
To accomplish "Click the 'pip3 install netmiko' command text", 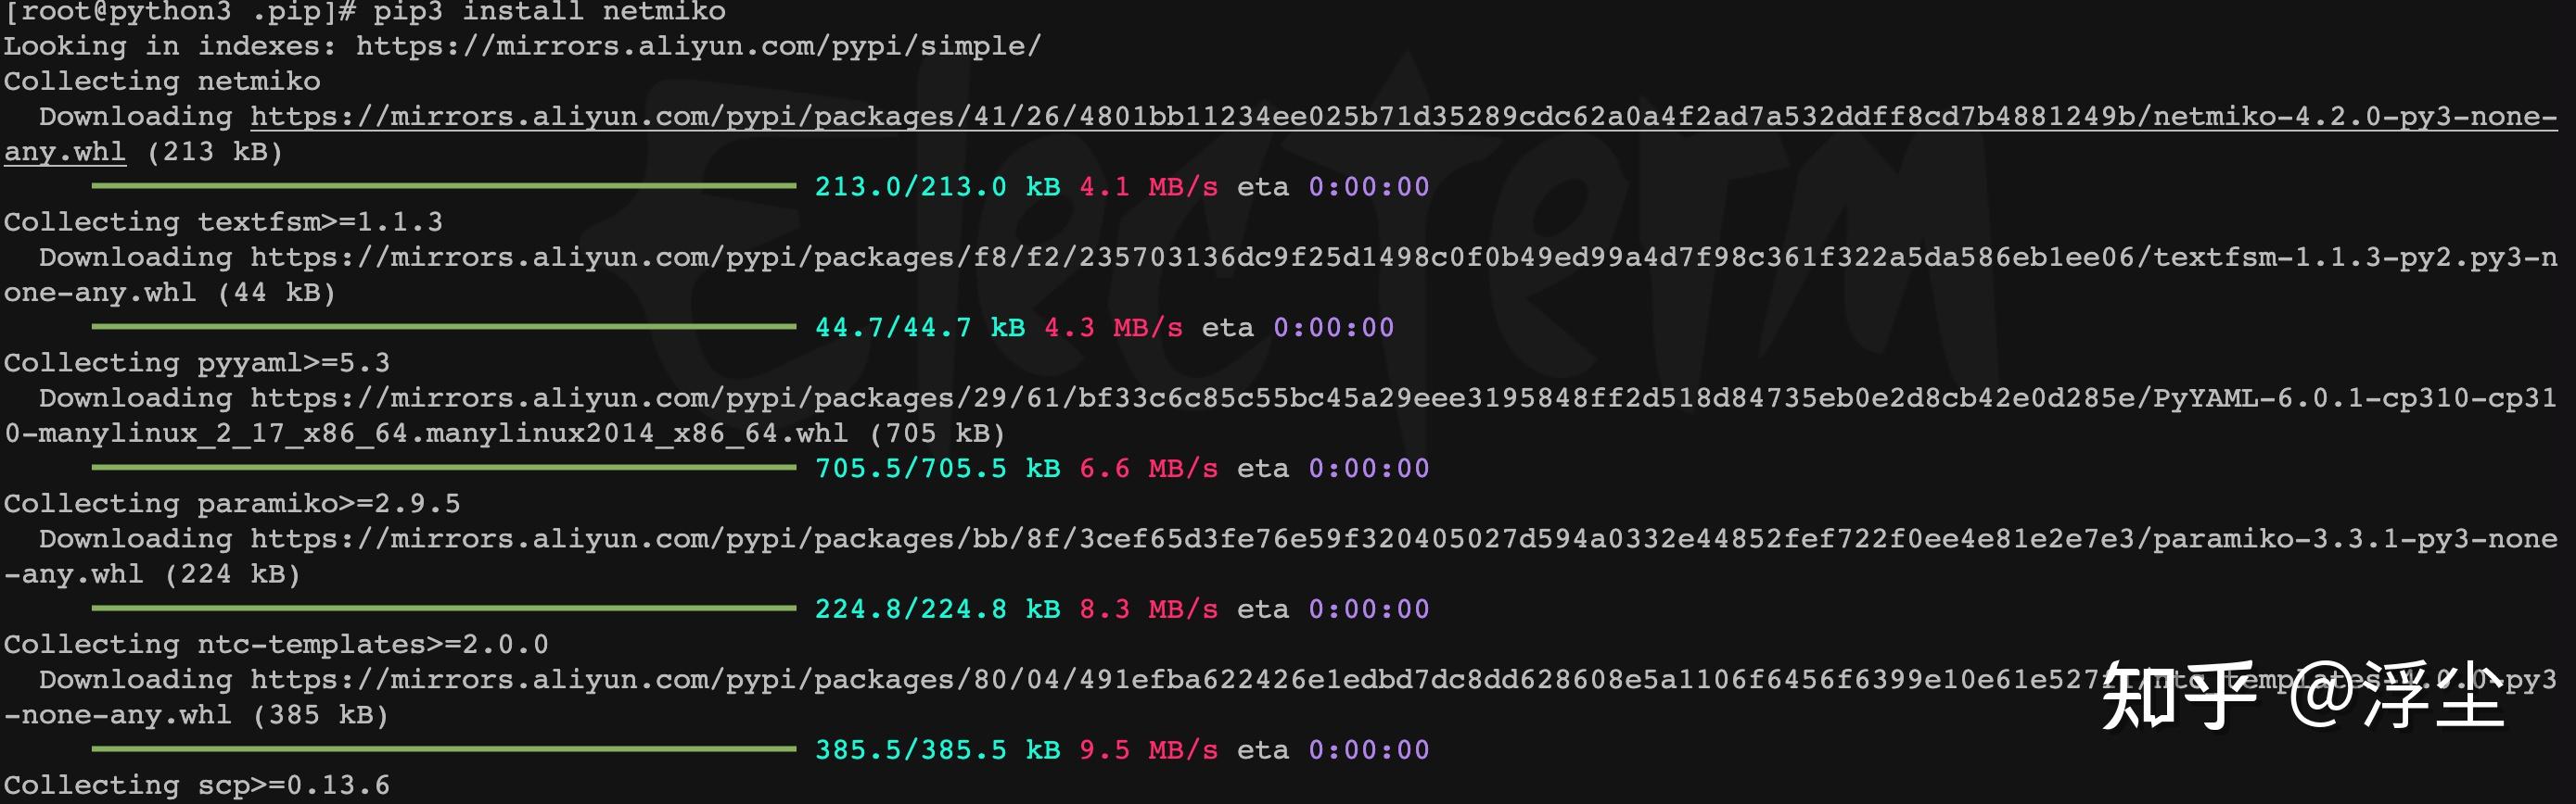I will pyautogui.click(x=549, y=12).
